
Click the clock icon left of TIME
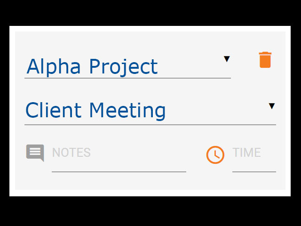click(215, 155)
